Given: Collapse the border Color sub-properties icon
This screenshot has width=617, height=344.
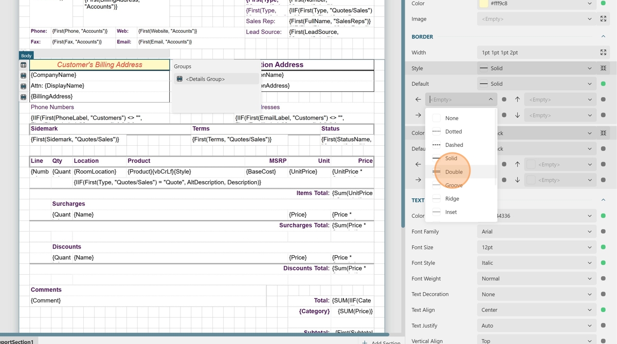Looking at the screenshot, I should [x=603, y=133].
